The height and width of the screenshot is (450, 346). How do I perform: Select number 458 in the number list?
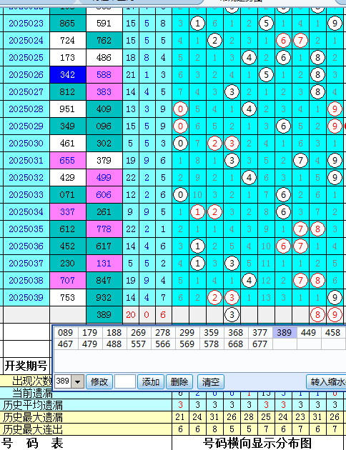click(x=333, y=333)
